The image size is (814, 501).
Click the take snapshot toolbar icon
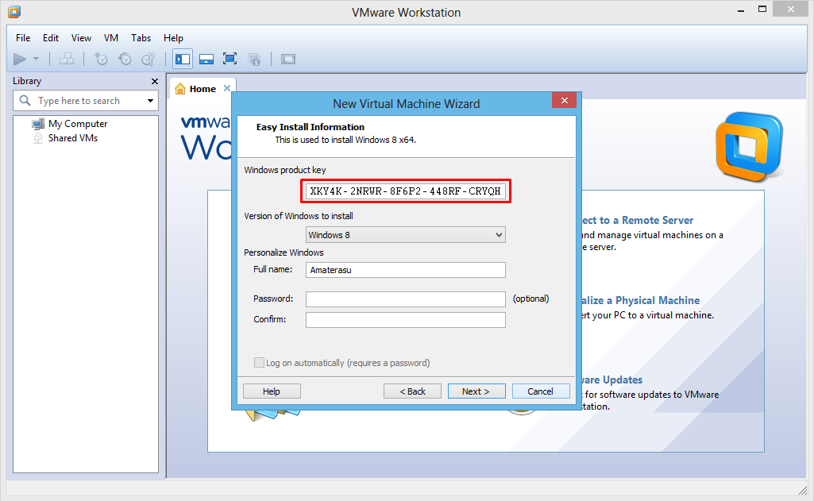point(101,59)
